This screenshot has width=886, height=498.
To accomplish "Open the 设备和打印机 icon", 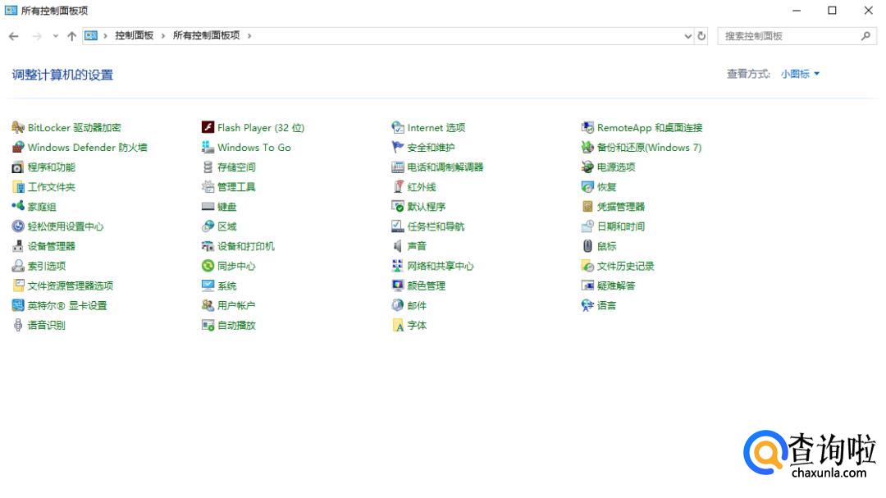I will (x=208, y=246).
